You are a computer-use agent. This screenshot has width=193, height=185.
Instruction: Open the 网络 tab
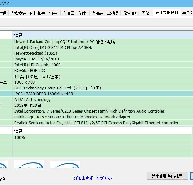pyautogui.click(x=145, y=13)
